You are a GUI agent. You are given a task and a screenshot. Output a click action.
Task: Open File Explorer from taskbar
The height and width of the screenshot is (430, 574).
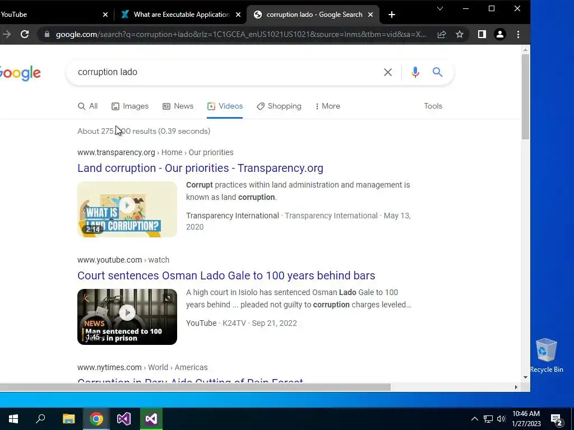(68, 419)
